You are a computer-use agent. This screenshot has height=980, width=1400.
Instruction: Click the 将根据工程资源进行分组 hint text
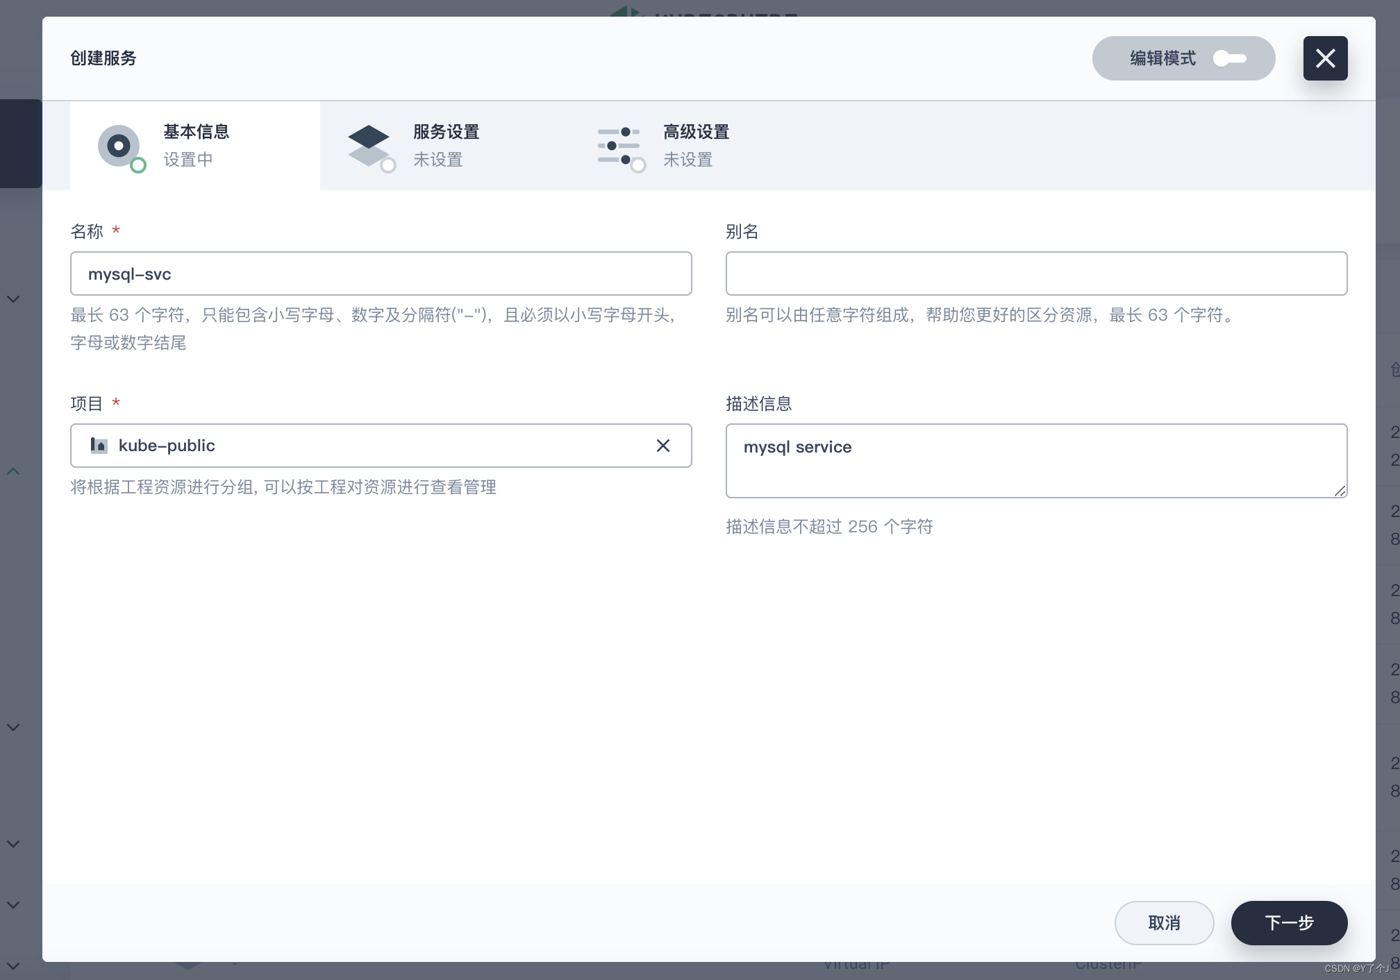pos(283,487)
